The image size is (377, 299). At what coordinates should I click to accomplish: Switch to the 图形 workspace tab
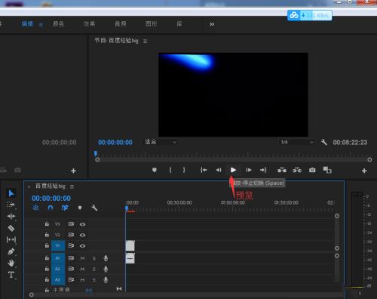(152, 23)
